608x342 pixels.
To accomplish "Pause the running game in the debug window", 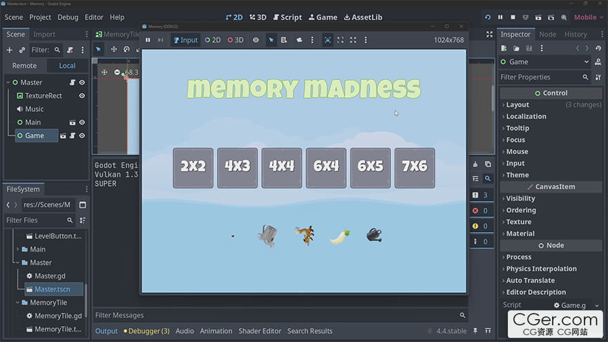I will tap(148, 40).
